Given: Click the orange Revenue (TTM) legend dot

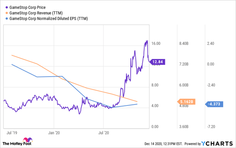Looking at the screenshot, I should [6, 13].
